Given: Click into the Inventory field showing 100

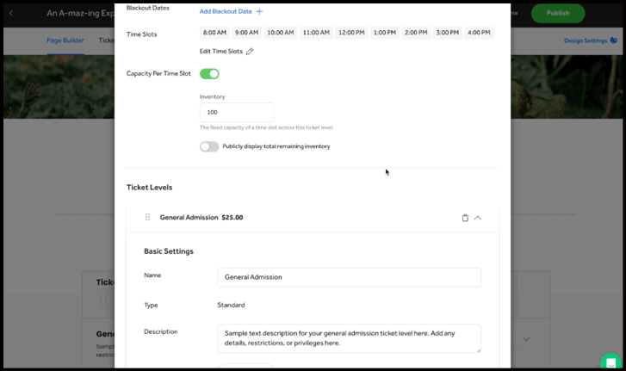Looking at the screenshot, I should pyautogui.click(x=237, y=113).
